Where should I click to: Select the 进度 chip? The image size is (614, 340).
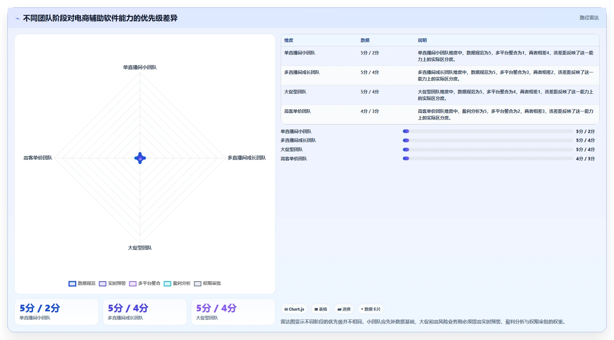(x=344, y=309)
